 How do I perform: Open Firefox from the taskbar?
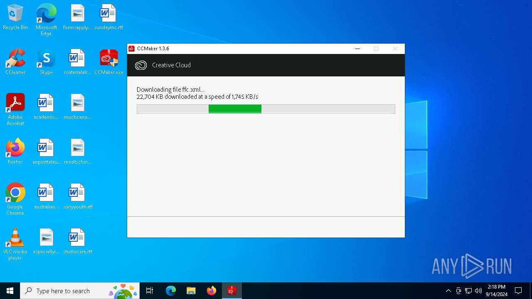tap(212, 291)
